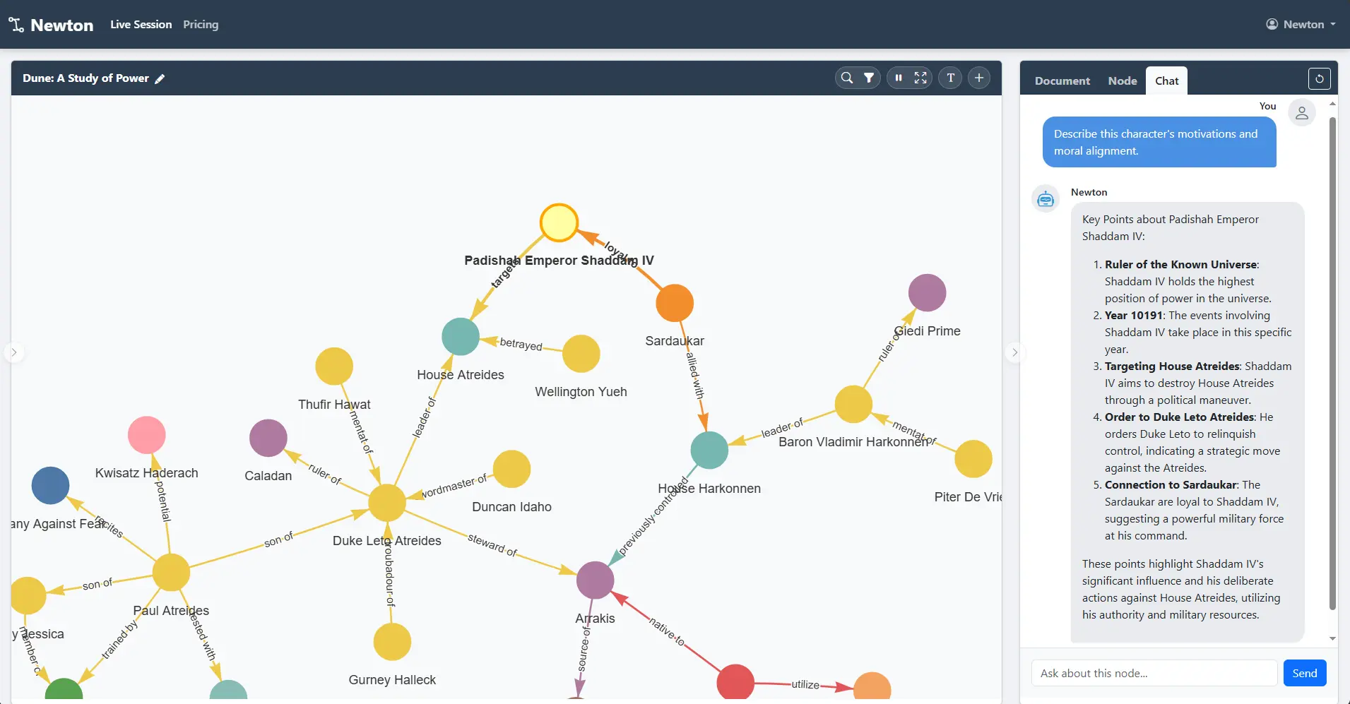Click the user message bubble about motivations
Image resolution: width=1350 pixels, height=704 pixels.
(1159, 142)
